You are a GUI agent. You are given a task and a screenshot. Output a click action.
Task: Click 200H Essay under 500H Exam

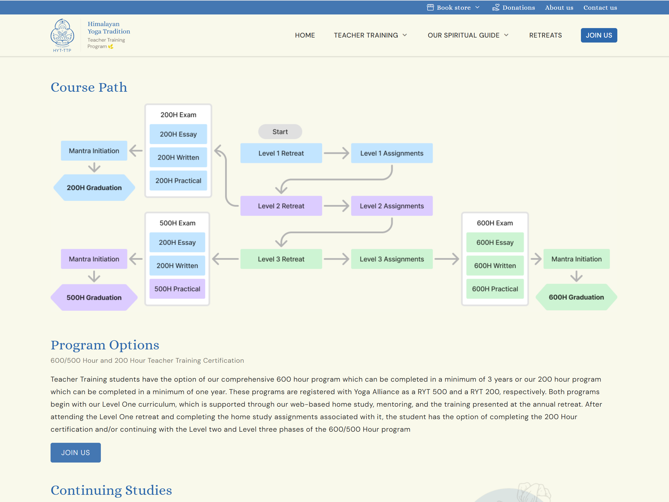177,242
